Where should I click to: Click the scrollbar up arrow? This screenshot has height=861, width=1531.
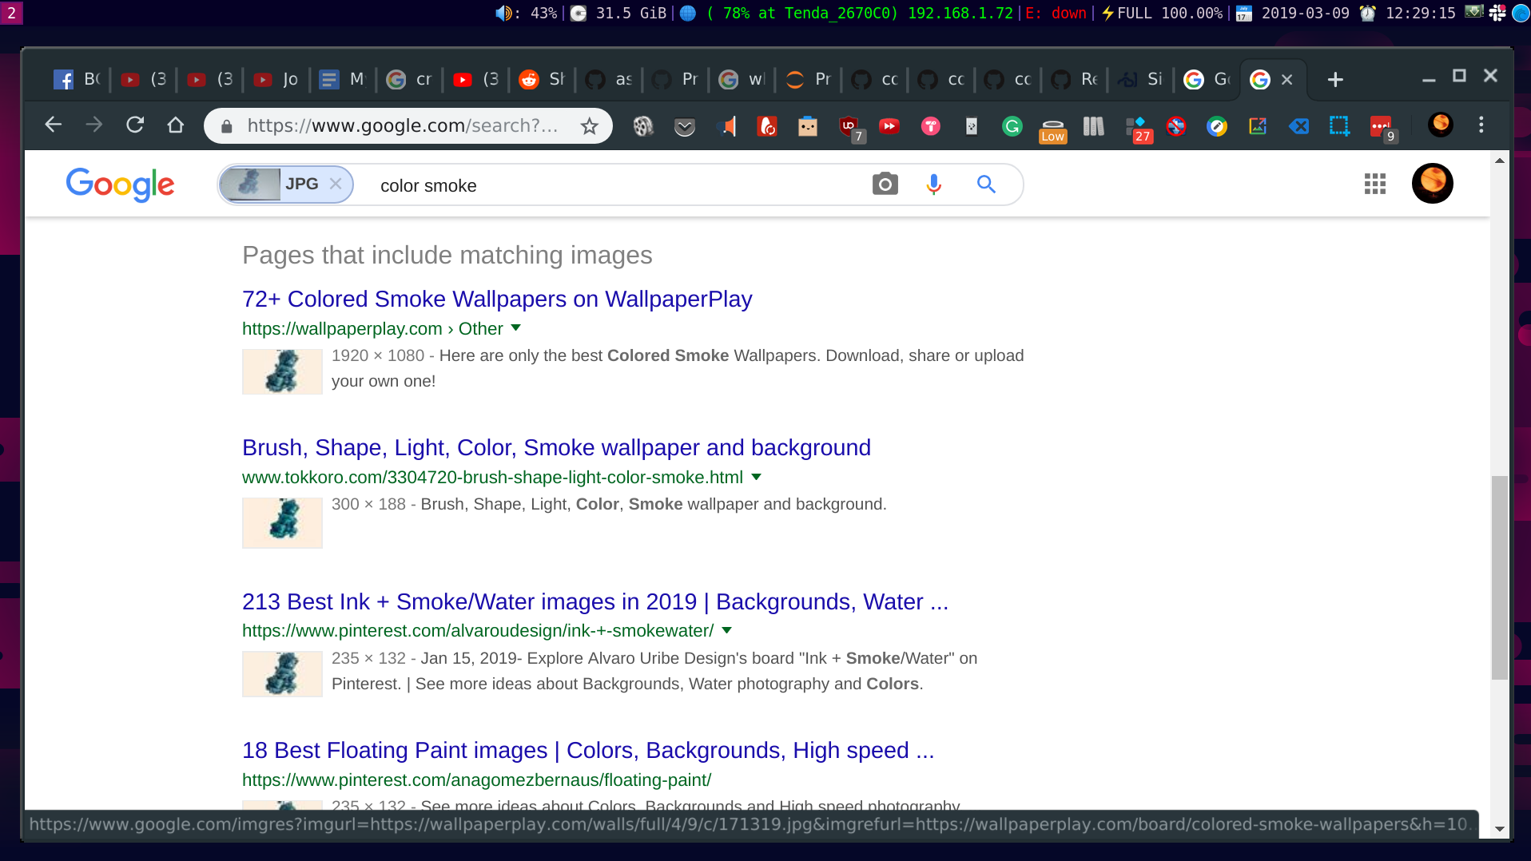click(1500, 161)
